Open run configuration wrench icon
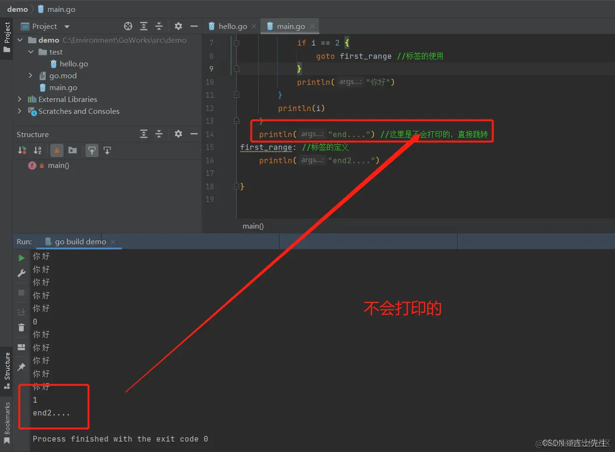This screenshot has height=452, width=615. tap(21, 273)
